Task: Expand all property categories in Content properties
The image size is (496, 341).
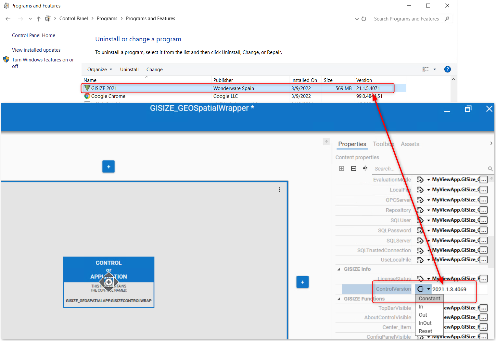Action: point(341,168)
